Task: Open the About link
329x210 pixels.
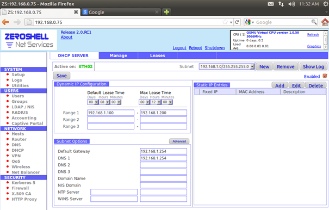Action: click(x=66, y=37)
